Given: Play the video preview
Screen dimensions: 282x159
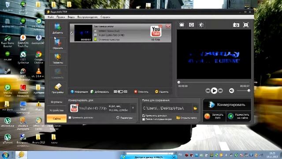Looking at the screenshot, I should 214,91.
